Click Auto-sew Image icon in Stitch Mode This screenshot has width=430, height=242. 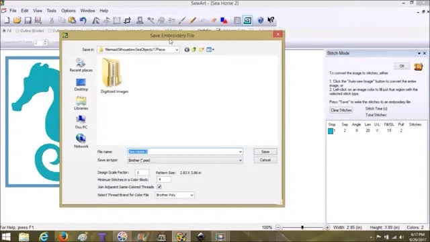418,67
